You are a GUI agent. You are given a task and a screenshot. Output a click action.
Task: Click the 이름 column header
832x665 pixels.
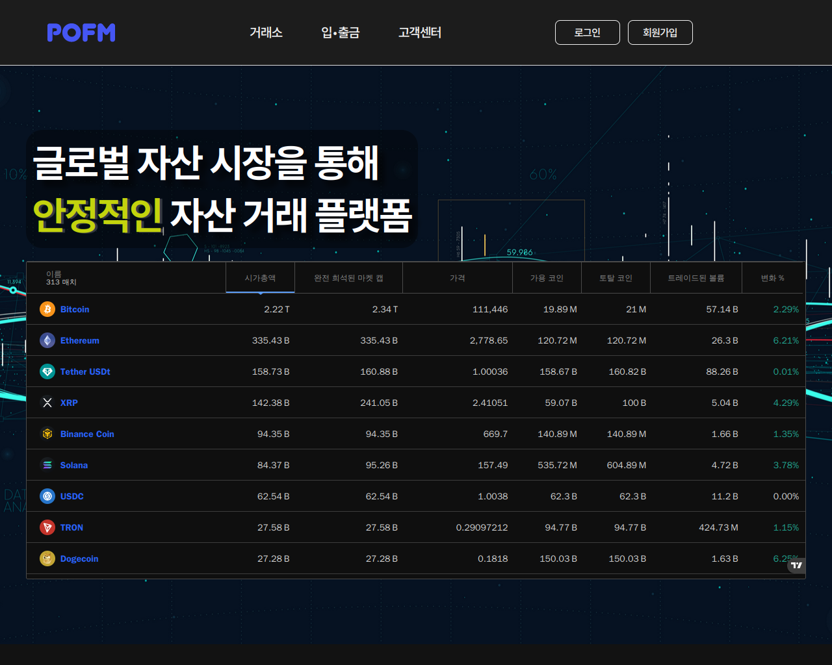click(x=54, y=274)
